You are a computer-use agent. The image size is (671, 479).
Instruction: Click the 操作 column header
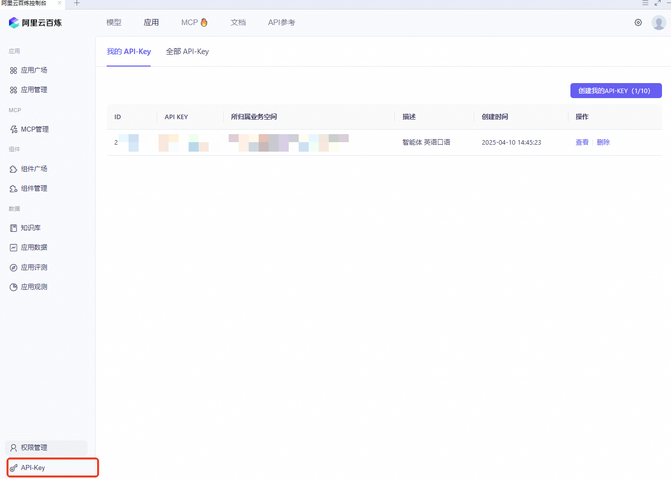click(582, 117)
